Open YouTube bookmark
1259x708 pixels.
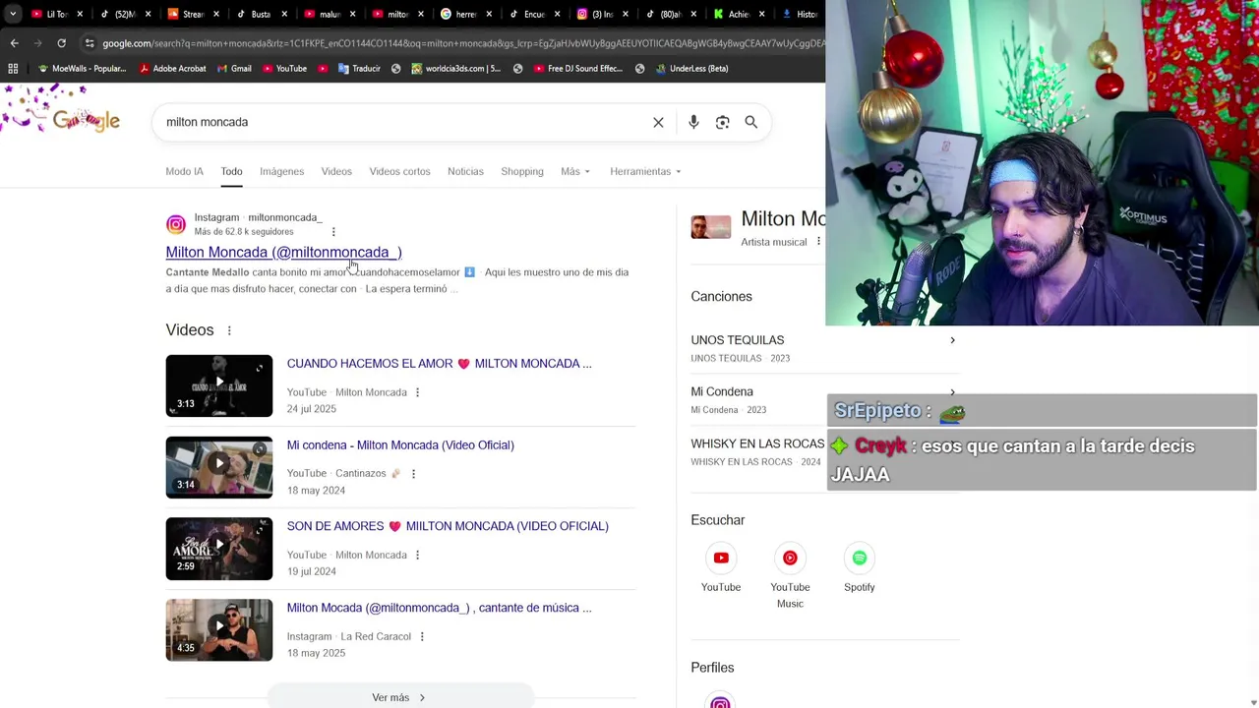(x=284, y=69)
